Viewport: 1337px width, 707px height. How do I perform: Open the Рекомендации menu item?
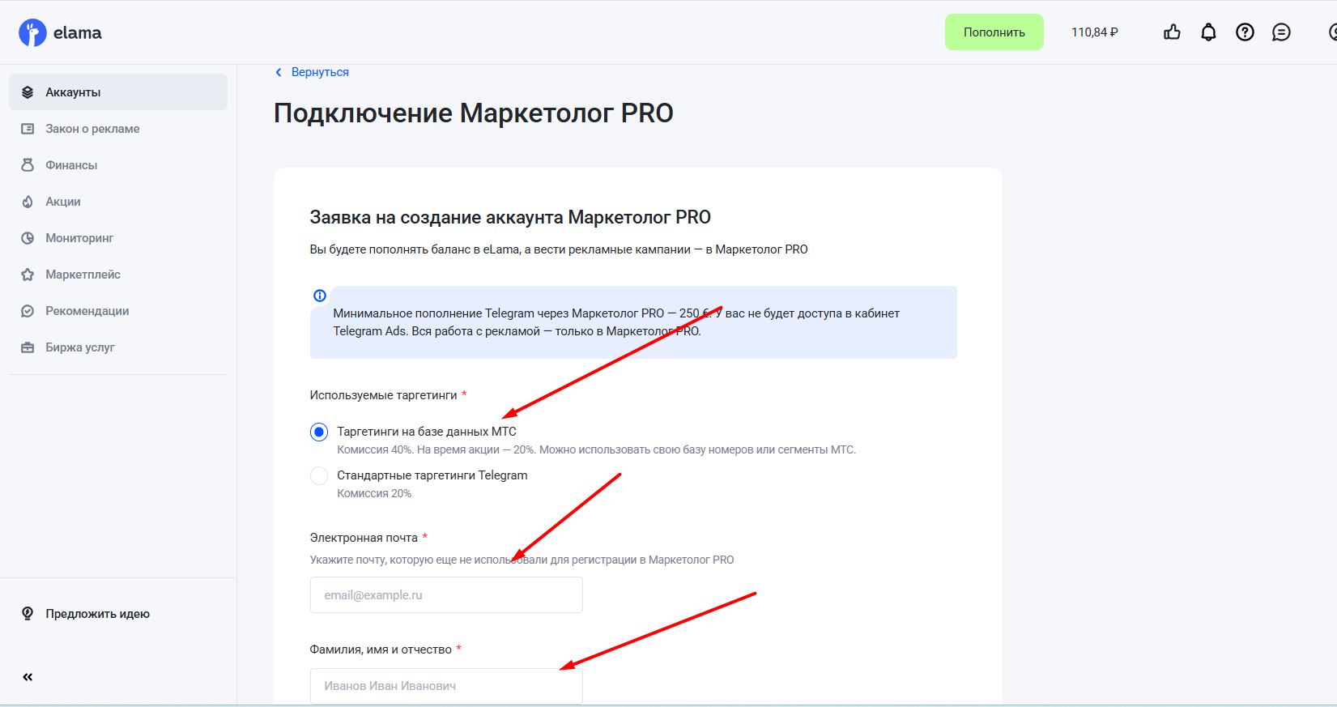[118, 311]
